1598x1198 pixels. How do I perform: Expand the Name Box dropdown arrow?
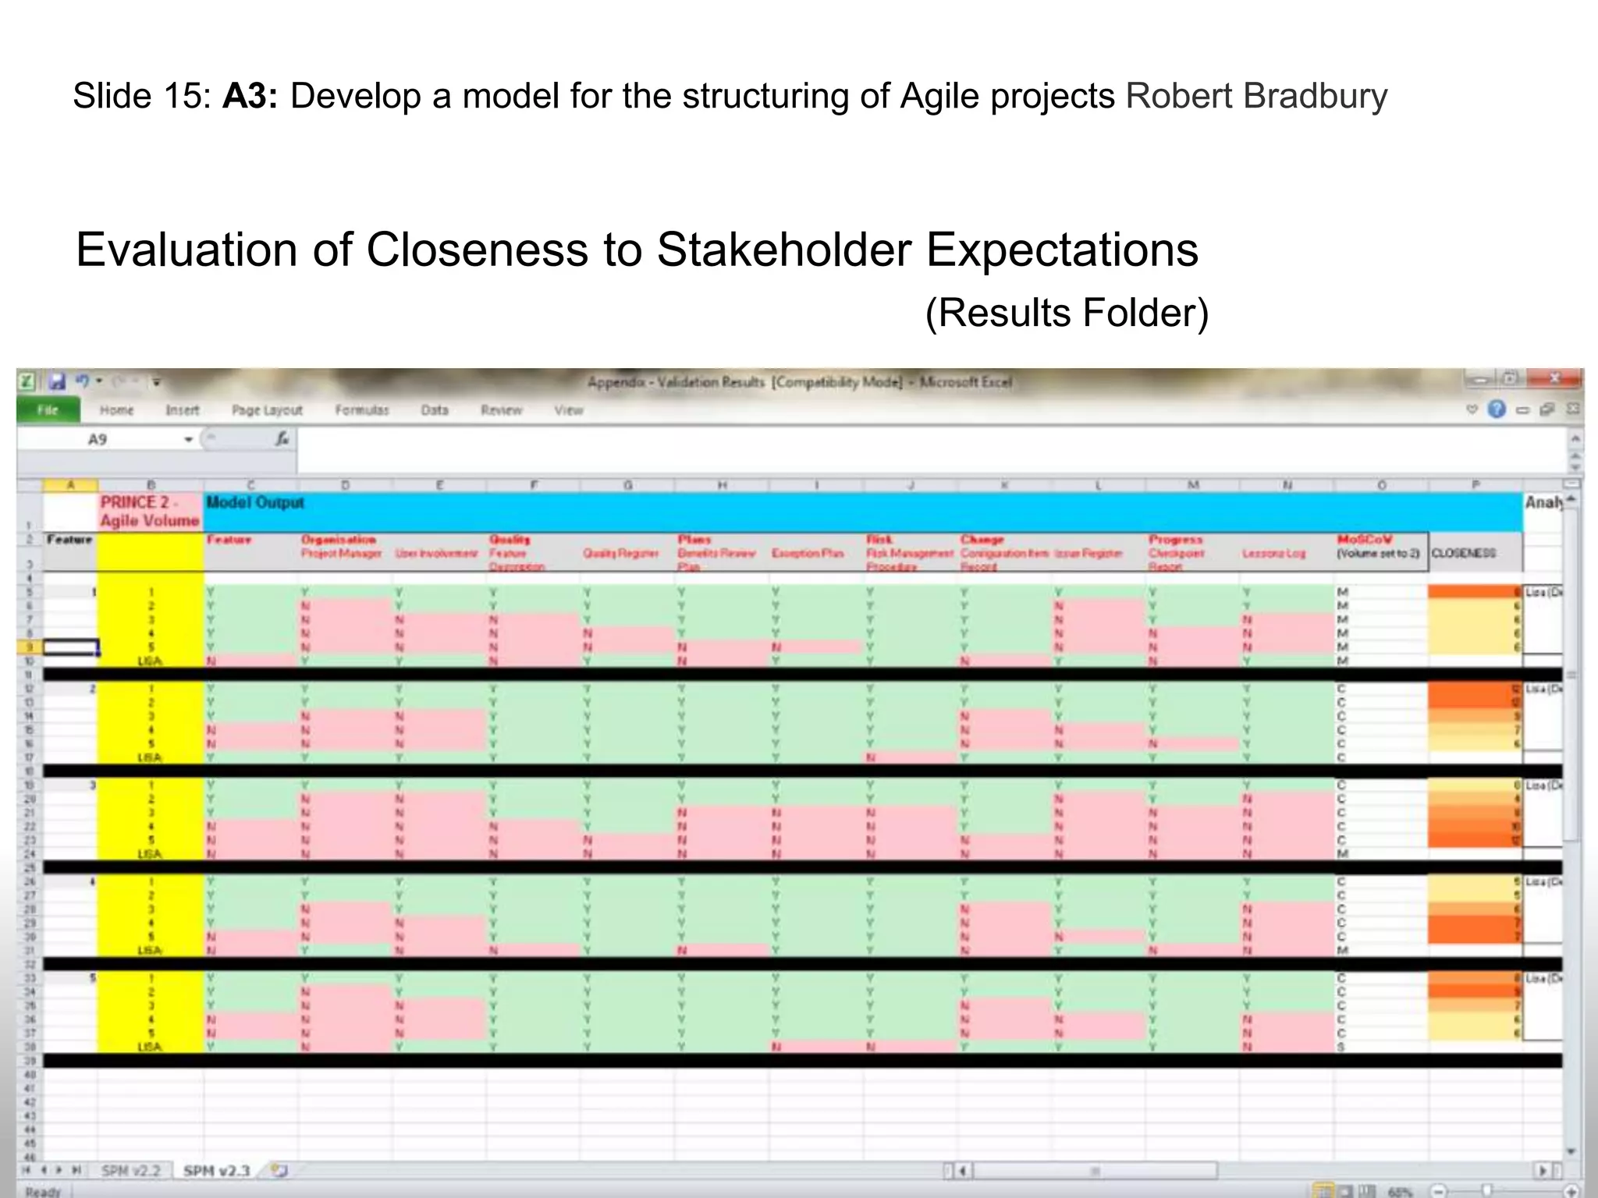188,440
